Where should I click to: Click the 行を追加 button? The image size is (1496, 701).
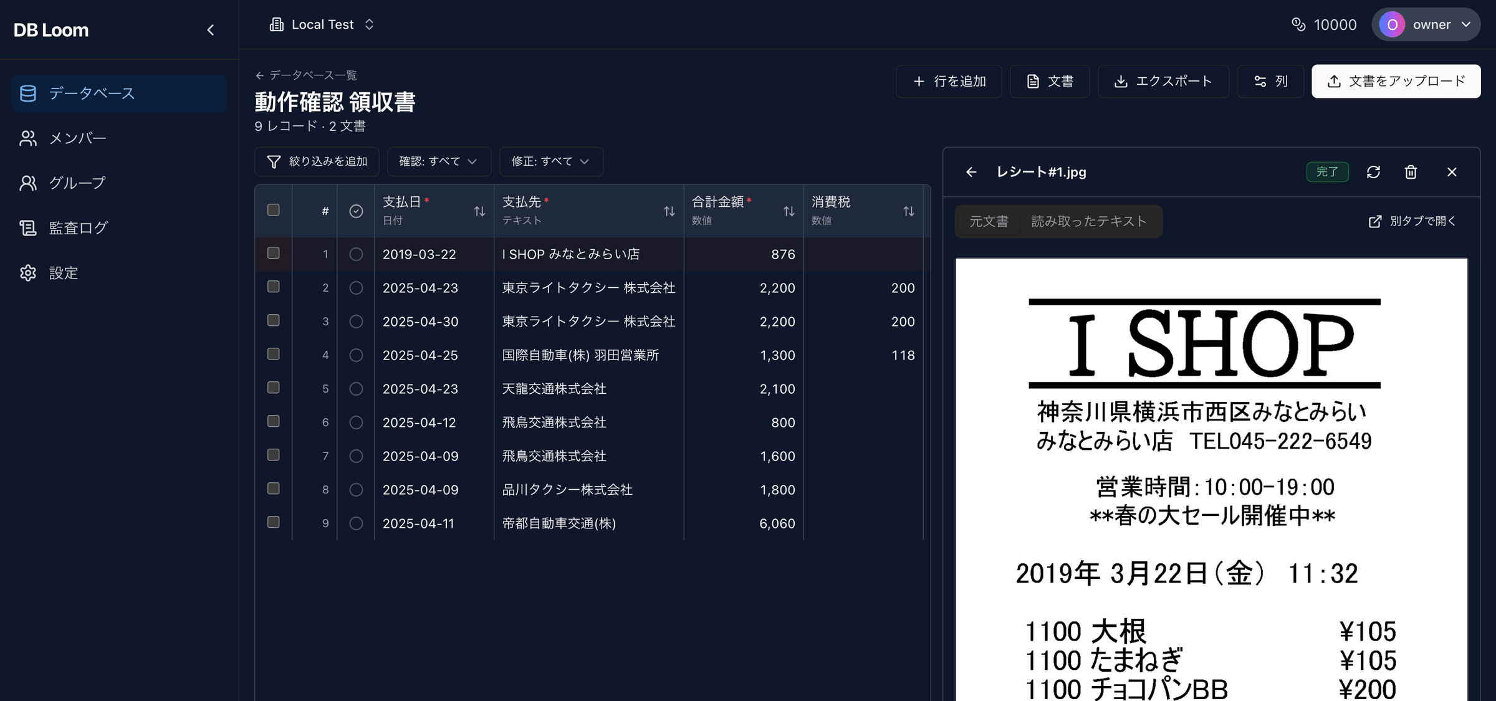(x=949, y=82)
